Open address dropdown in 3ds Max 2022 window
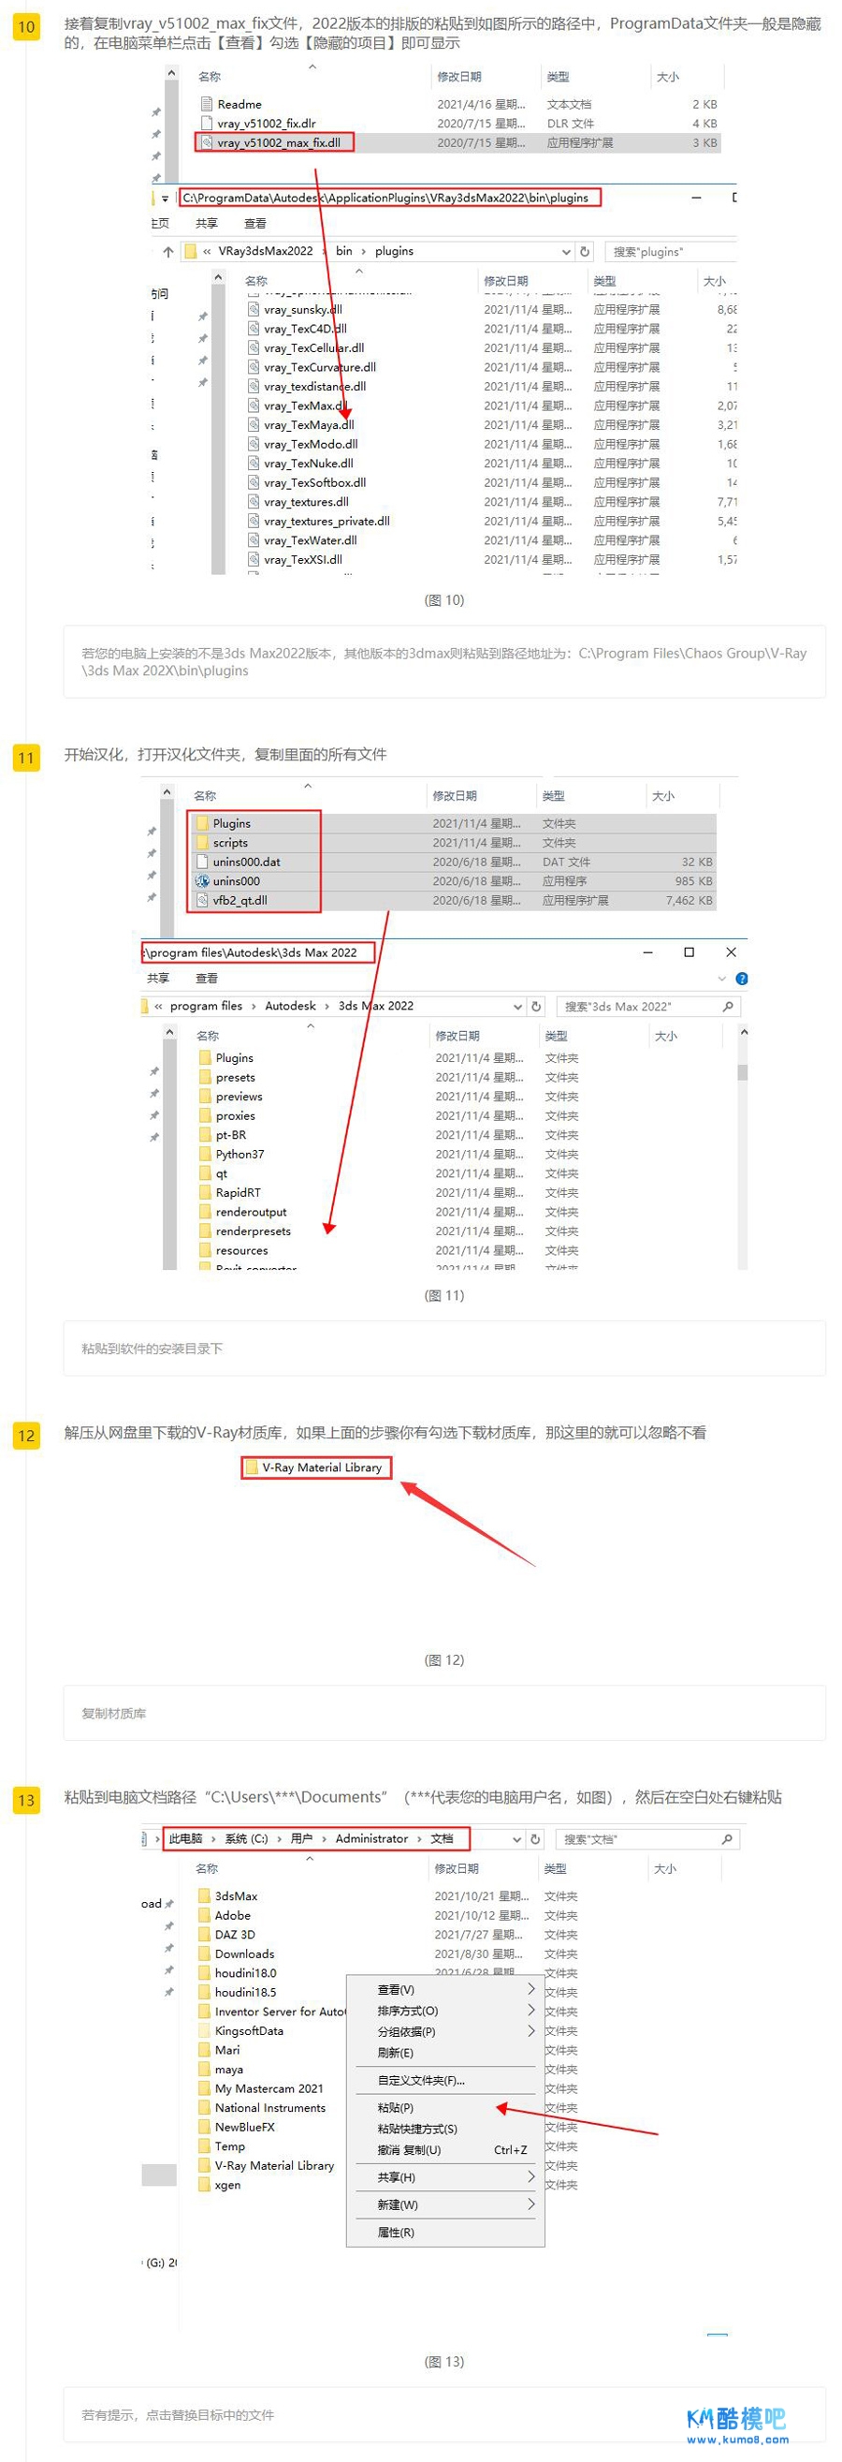This screenshot has height=2462, width=842. [517, 1007]
